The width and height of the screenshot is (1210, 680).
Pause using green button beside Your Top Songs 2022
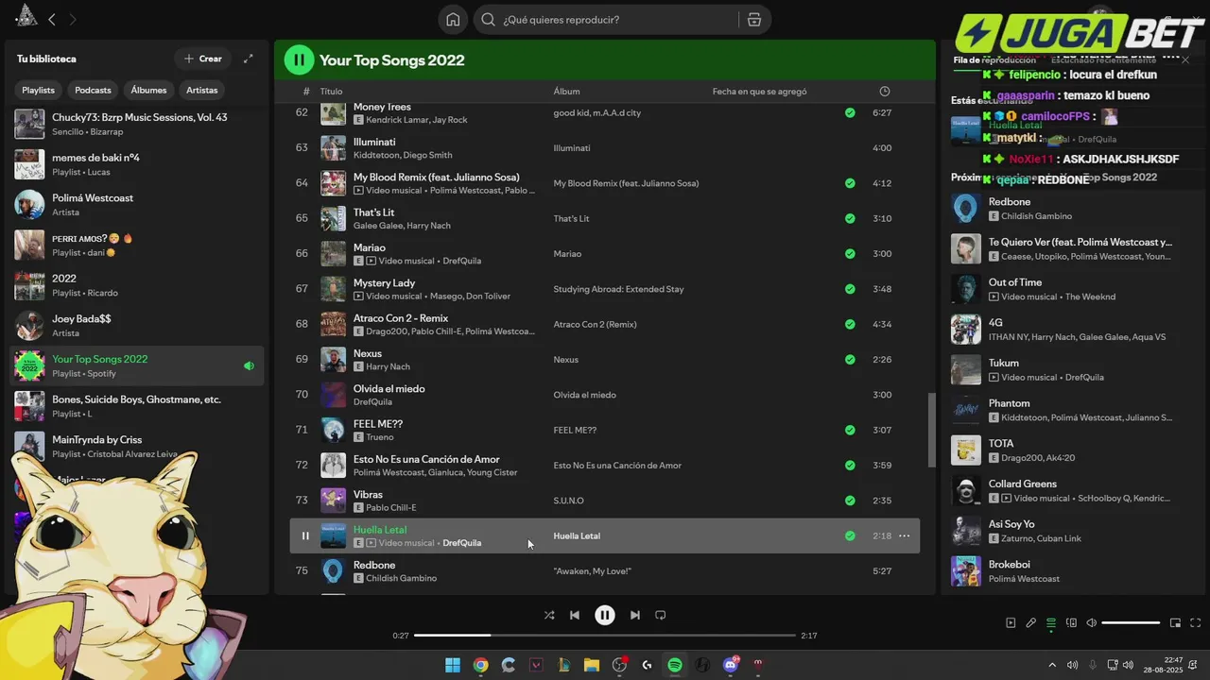point(299,59)
